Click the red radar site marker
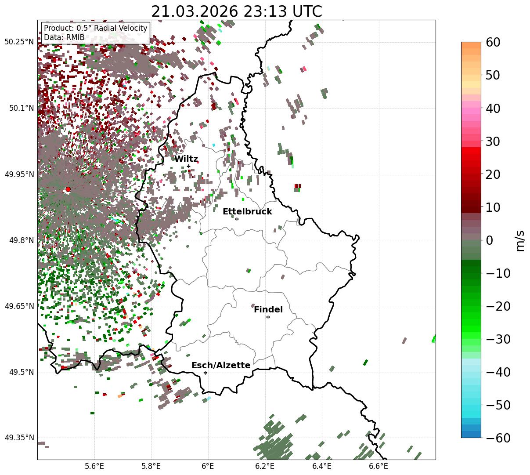Screen dimensions: 530x475 [x=68, y=189]
